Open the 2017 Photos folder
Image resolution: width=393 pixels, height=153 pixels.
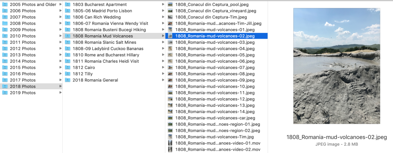(31, 80)
